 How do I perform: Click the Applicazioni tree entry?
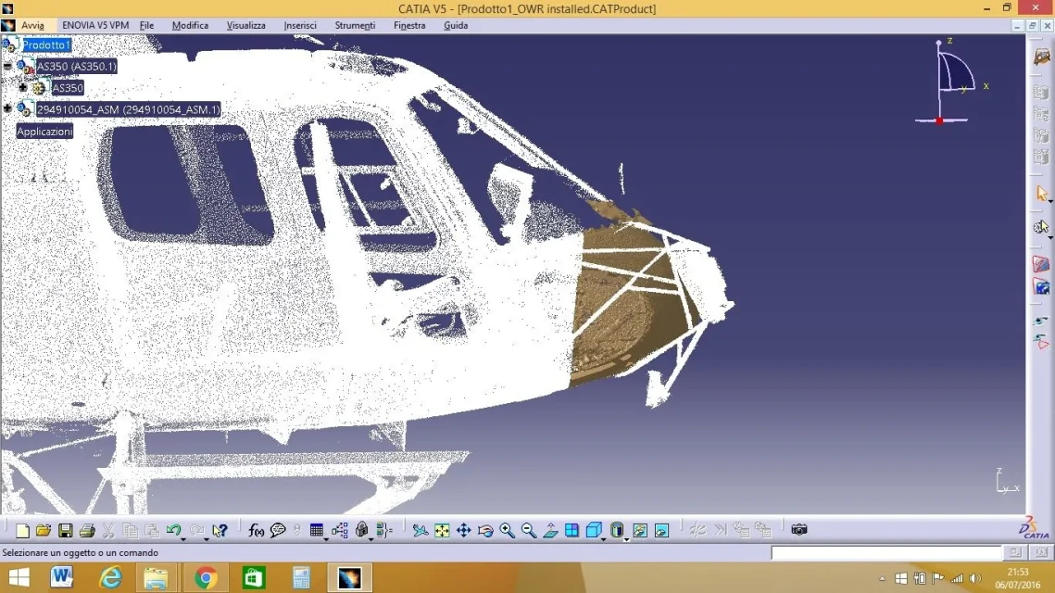(44, 132)
